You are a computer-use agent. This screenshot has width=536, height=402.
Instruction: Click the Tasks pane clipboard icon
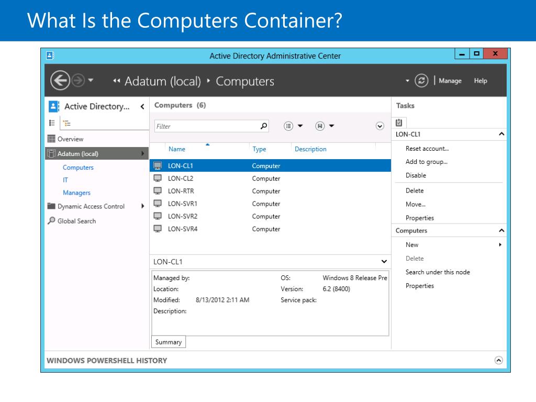(398, 122)
